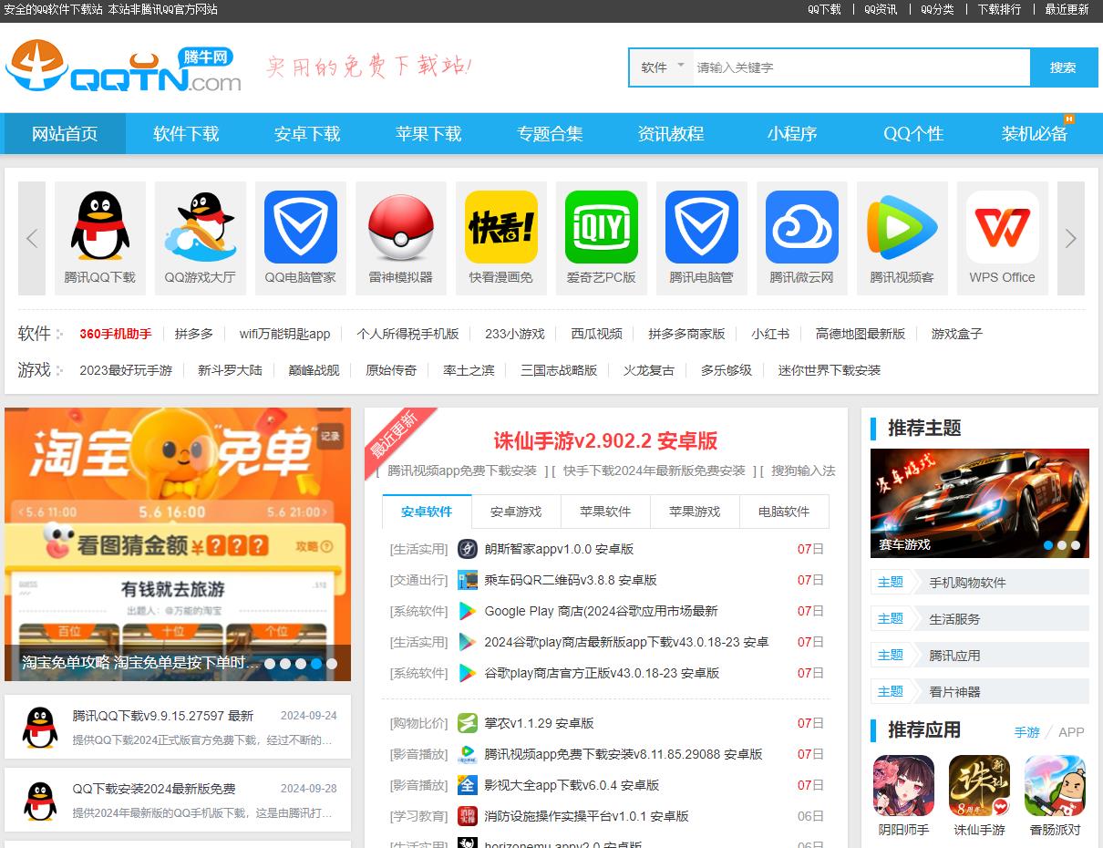The height and width of the screenshot is (848, 1103).
Task: Open the 赛车游戏 theme thumbnail
Action: [980, 503]
